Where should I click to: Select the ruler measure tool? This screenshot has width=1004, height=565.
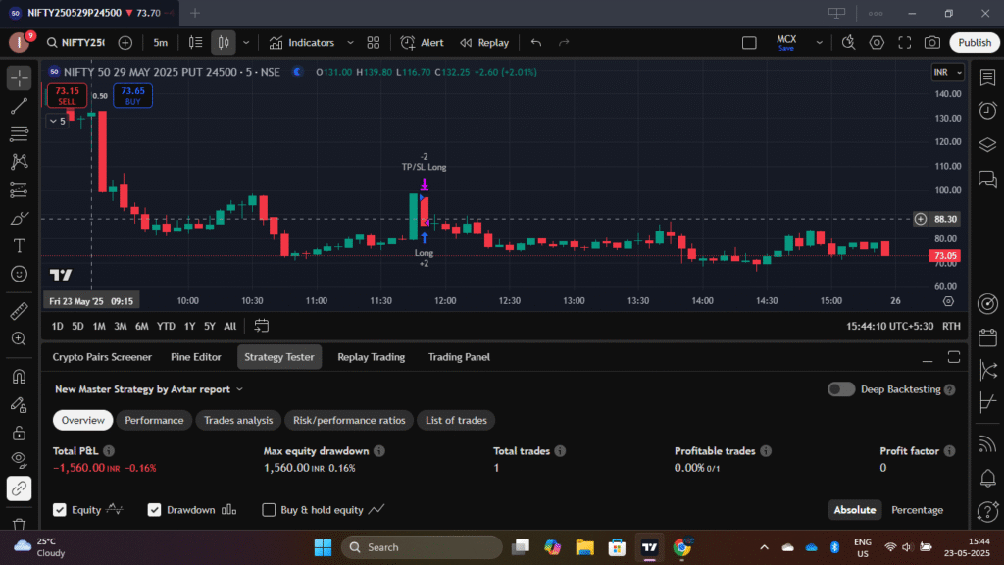20,311
